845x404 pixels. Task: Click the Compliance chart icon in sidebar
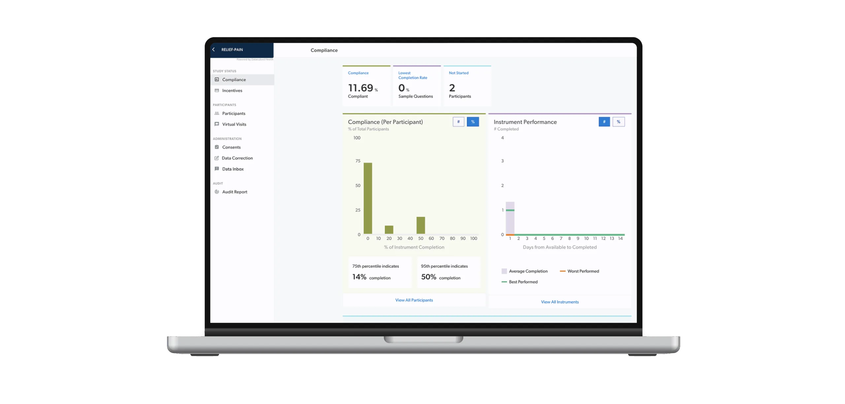(217, 80)
